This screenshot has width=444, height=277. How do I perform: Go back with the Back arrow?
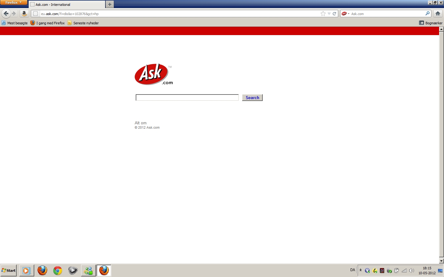tap(6, 14)
